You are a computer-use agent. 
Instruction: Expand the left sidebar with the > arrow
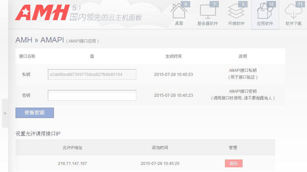click(x=5, y=113)
